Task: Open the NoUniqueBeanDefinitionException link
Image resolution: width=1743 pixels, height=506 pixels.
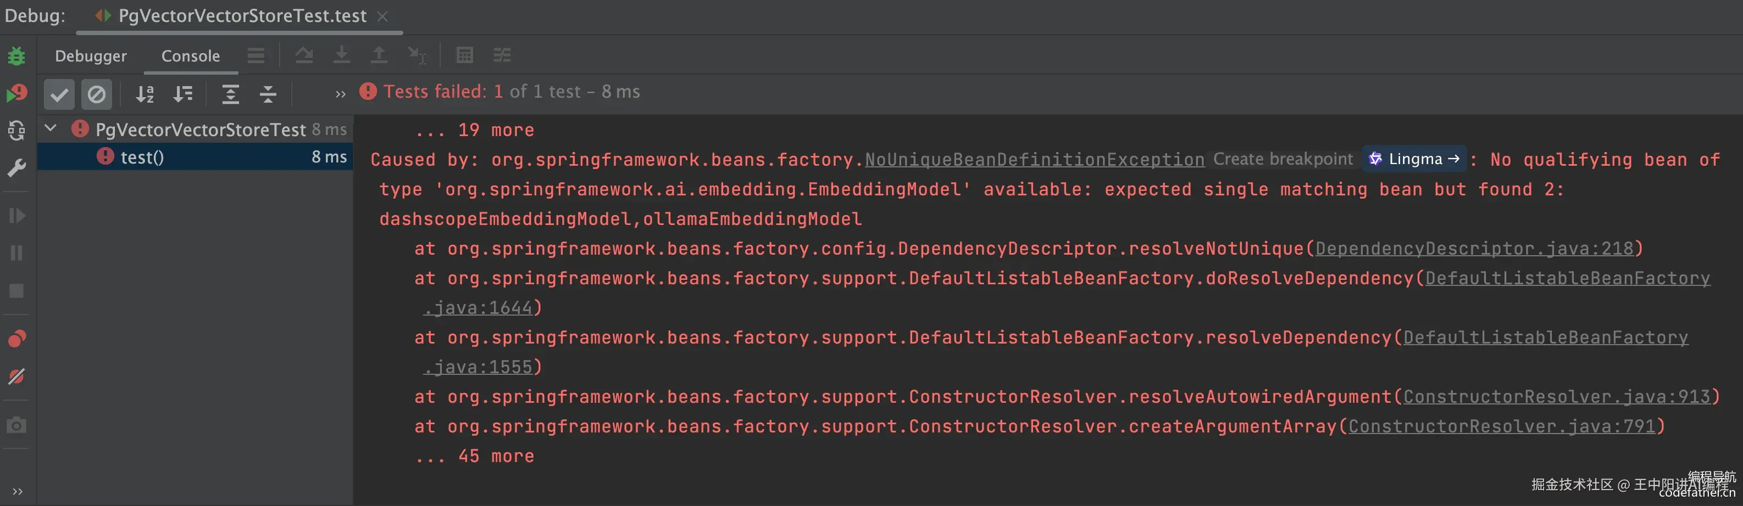Action: (x=1034, y=160)
